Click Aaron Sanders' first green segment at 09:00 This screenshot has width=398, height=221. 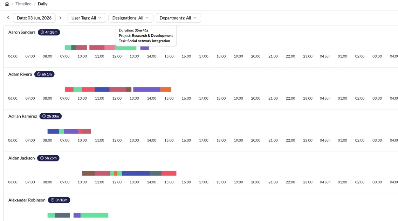pyautogui.click(x=68, y=48)
